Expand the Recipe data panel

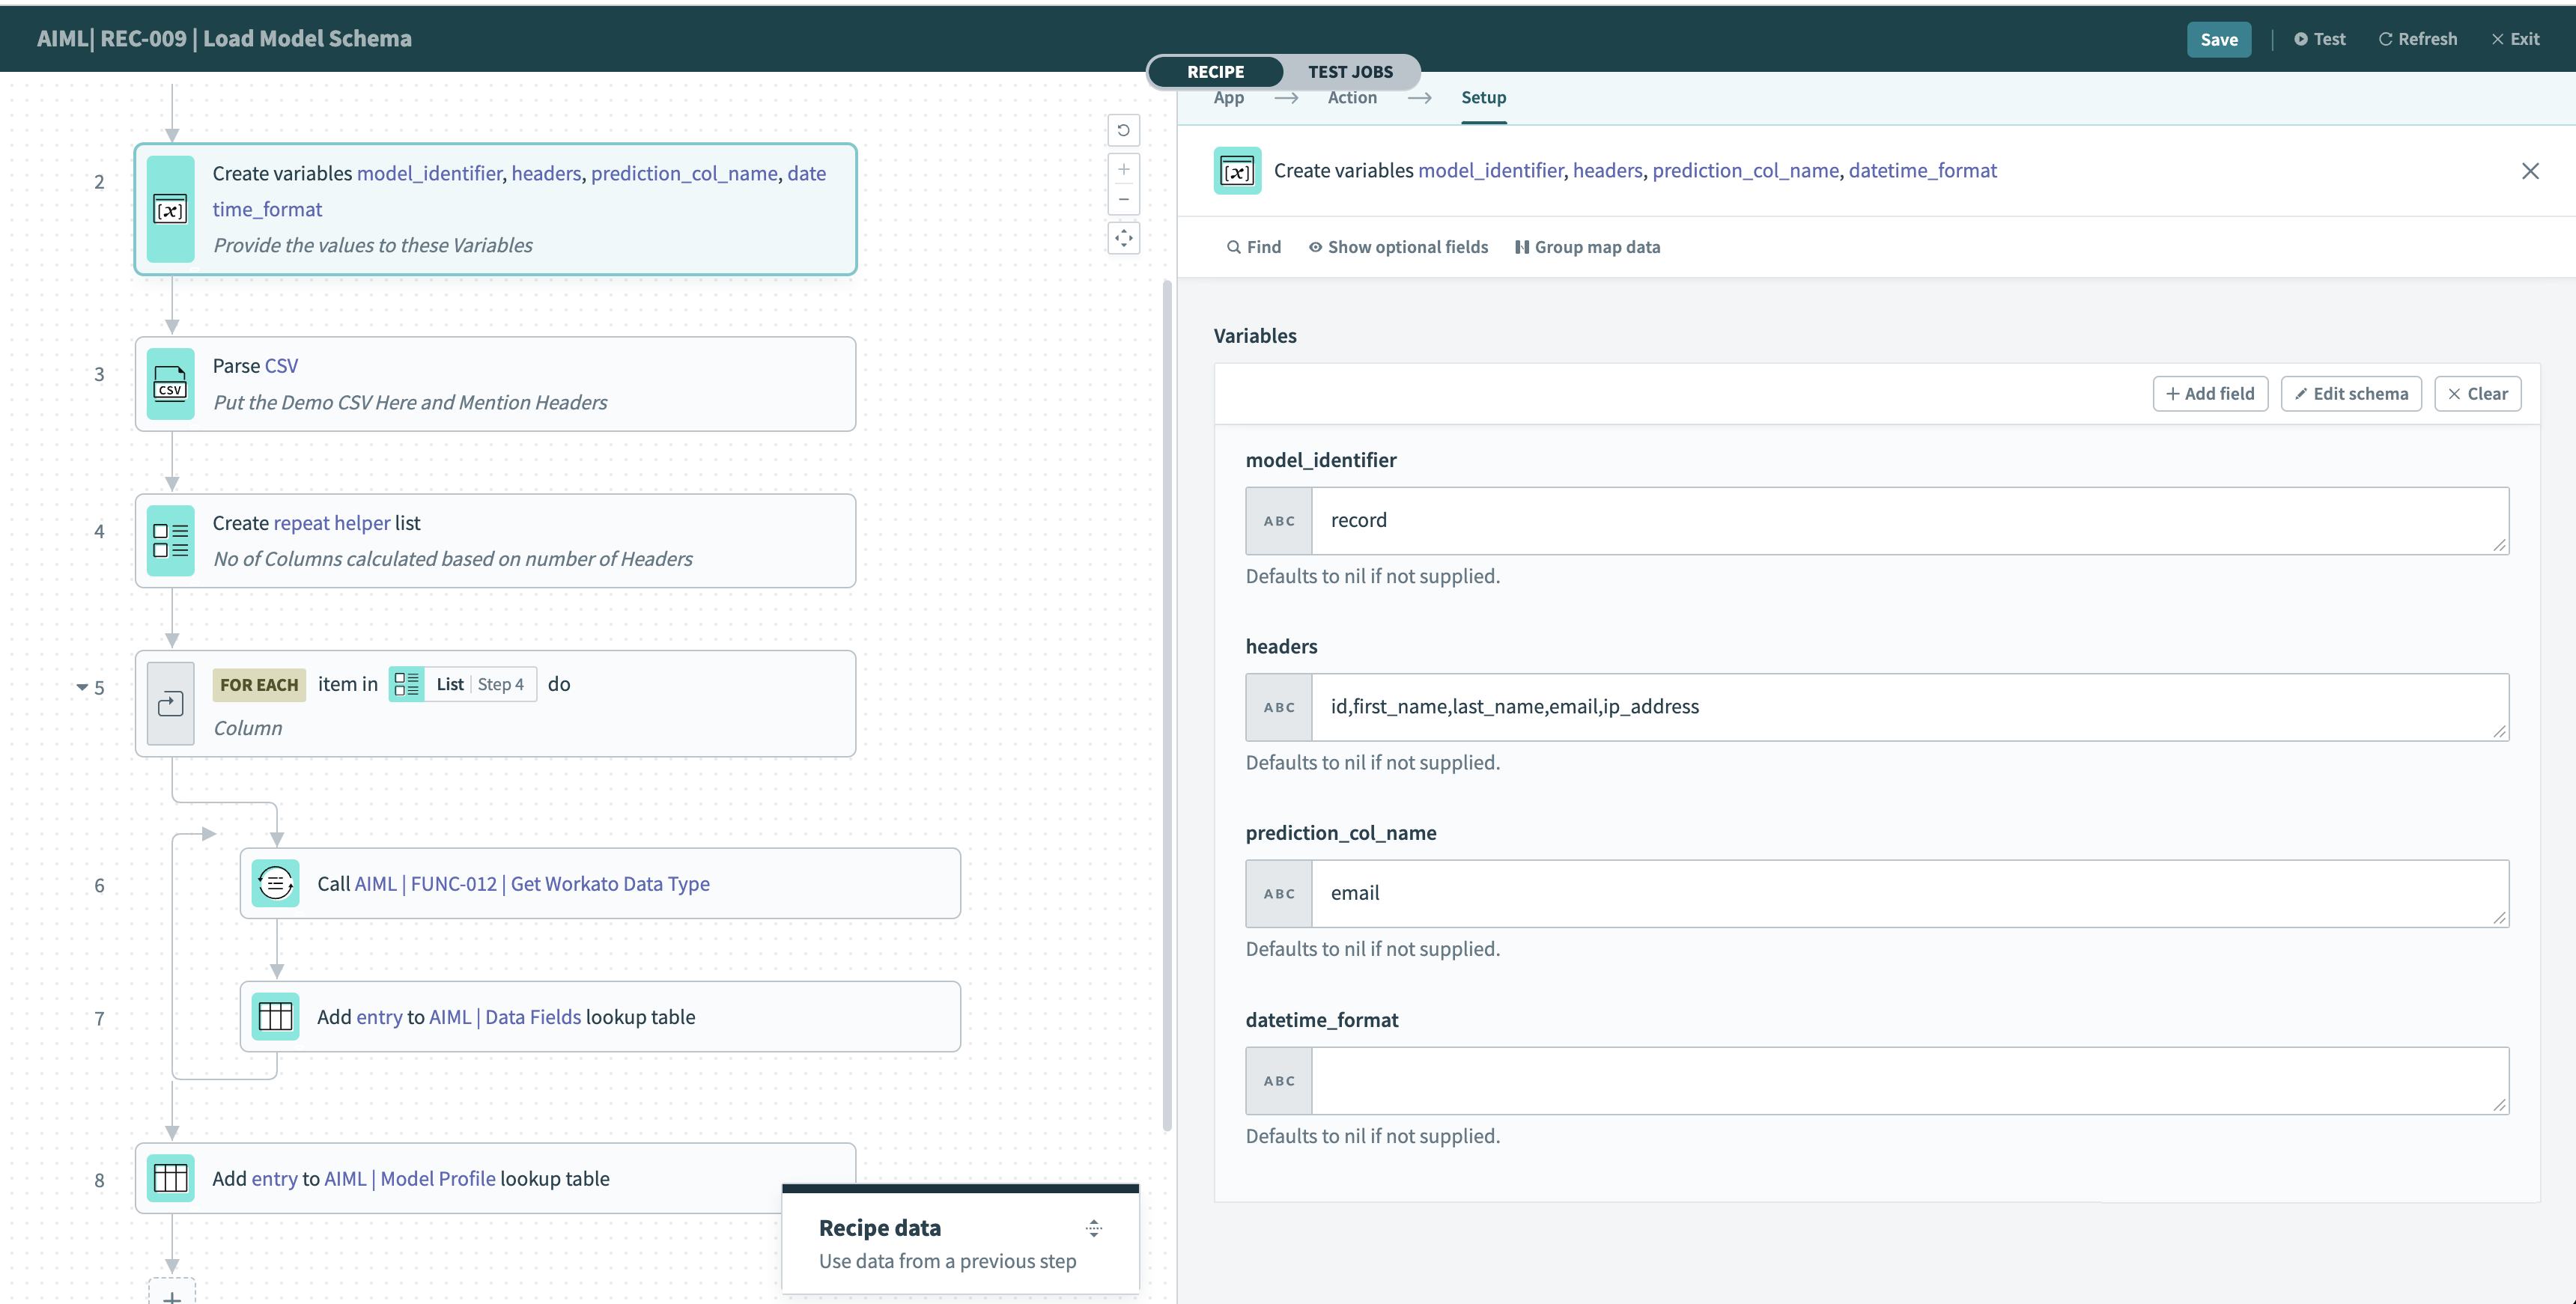pyautogui.click(x=1094, y=1228)
